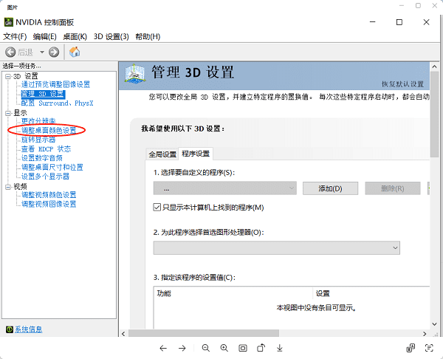Select 配置 Surround、PhysX in the tree
The height and width of the screenshot is (359, 443).
(x=57, y=103)
